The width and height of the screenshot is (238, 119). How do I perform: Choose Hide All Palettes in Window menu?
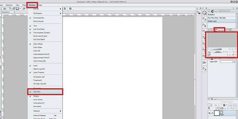point(45,115)
